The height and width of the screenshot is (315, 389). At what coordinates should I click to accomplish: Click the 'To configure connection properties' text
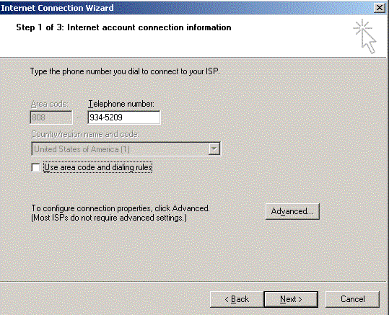click(x=121, y=208)
